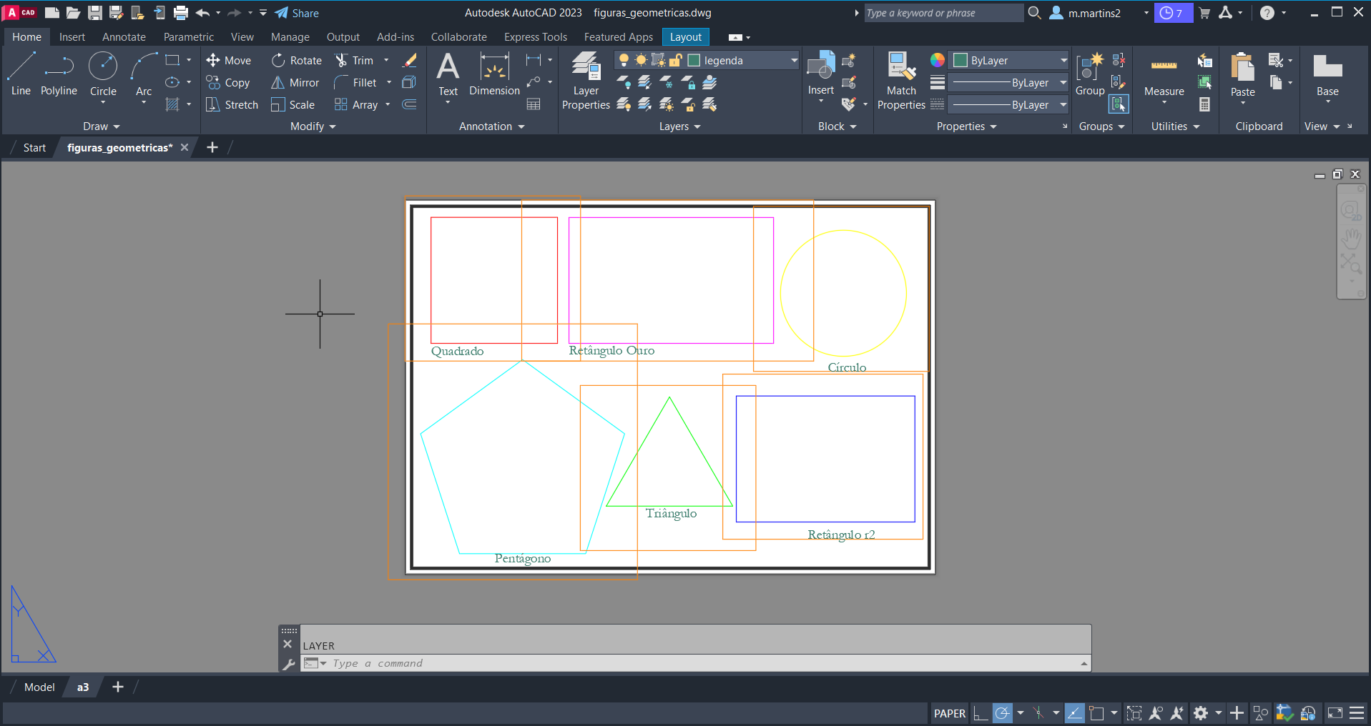Expand the ByLayer color dropdown
This screenshot has width=1371, height=726.
[x=1063, y=61]
